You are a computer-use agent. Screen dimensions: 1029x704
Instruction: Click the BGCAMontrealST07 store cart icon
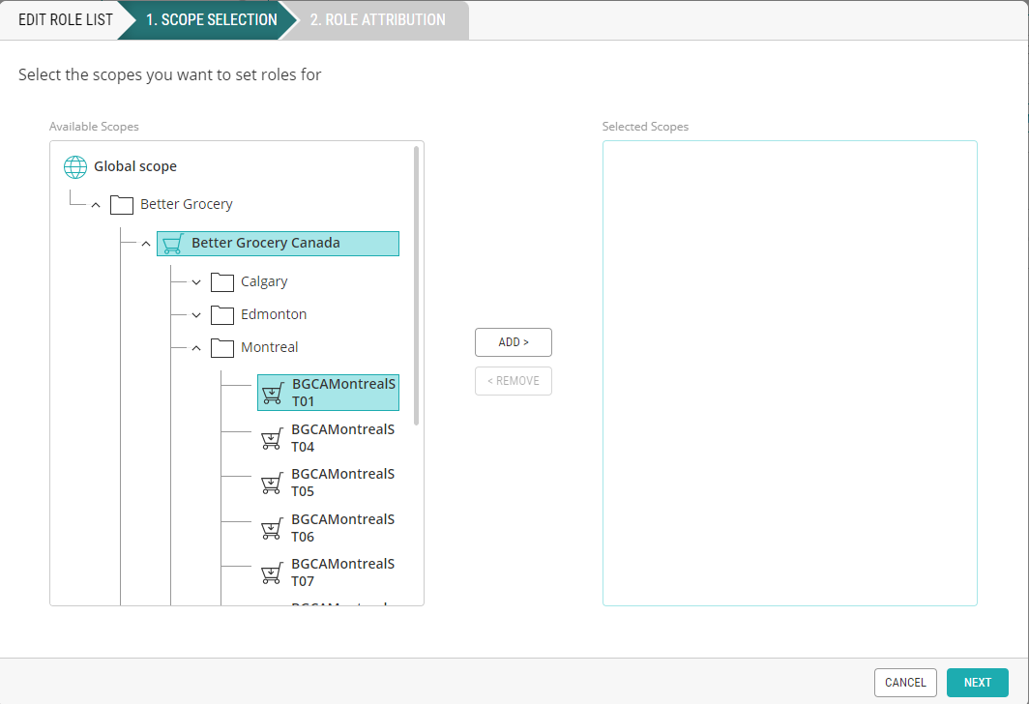(x=273, y=573)
